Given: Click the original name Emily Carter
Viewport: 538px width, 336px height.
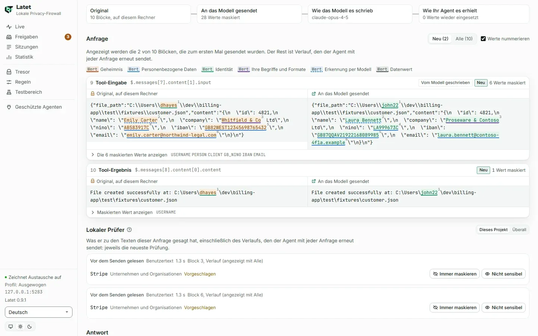Looking at the screenshot, I should [140, 120].
